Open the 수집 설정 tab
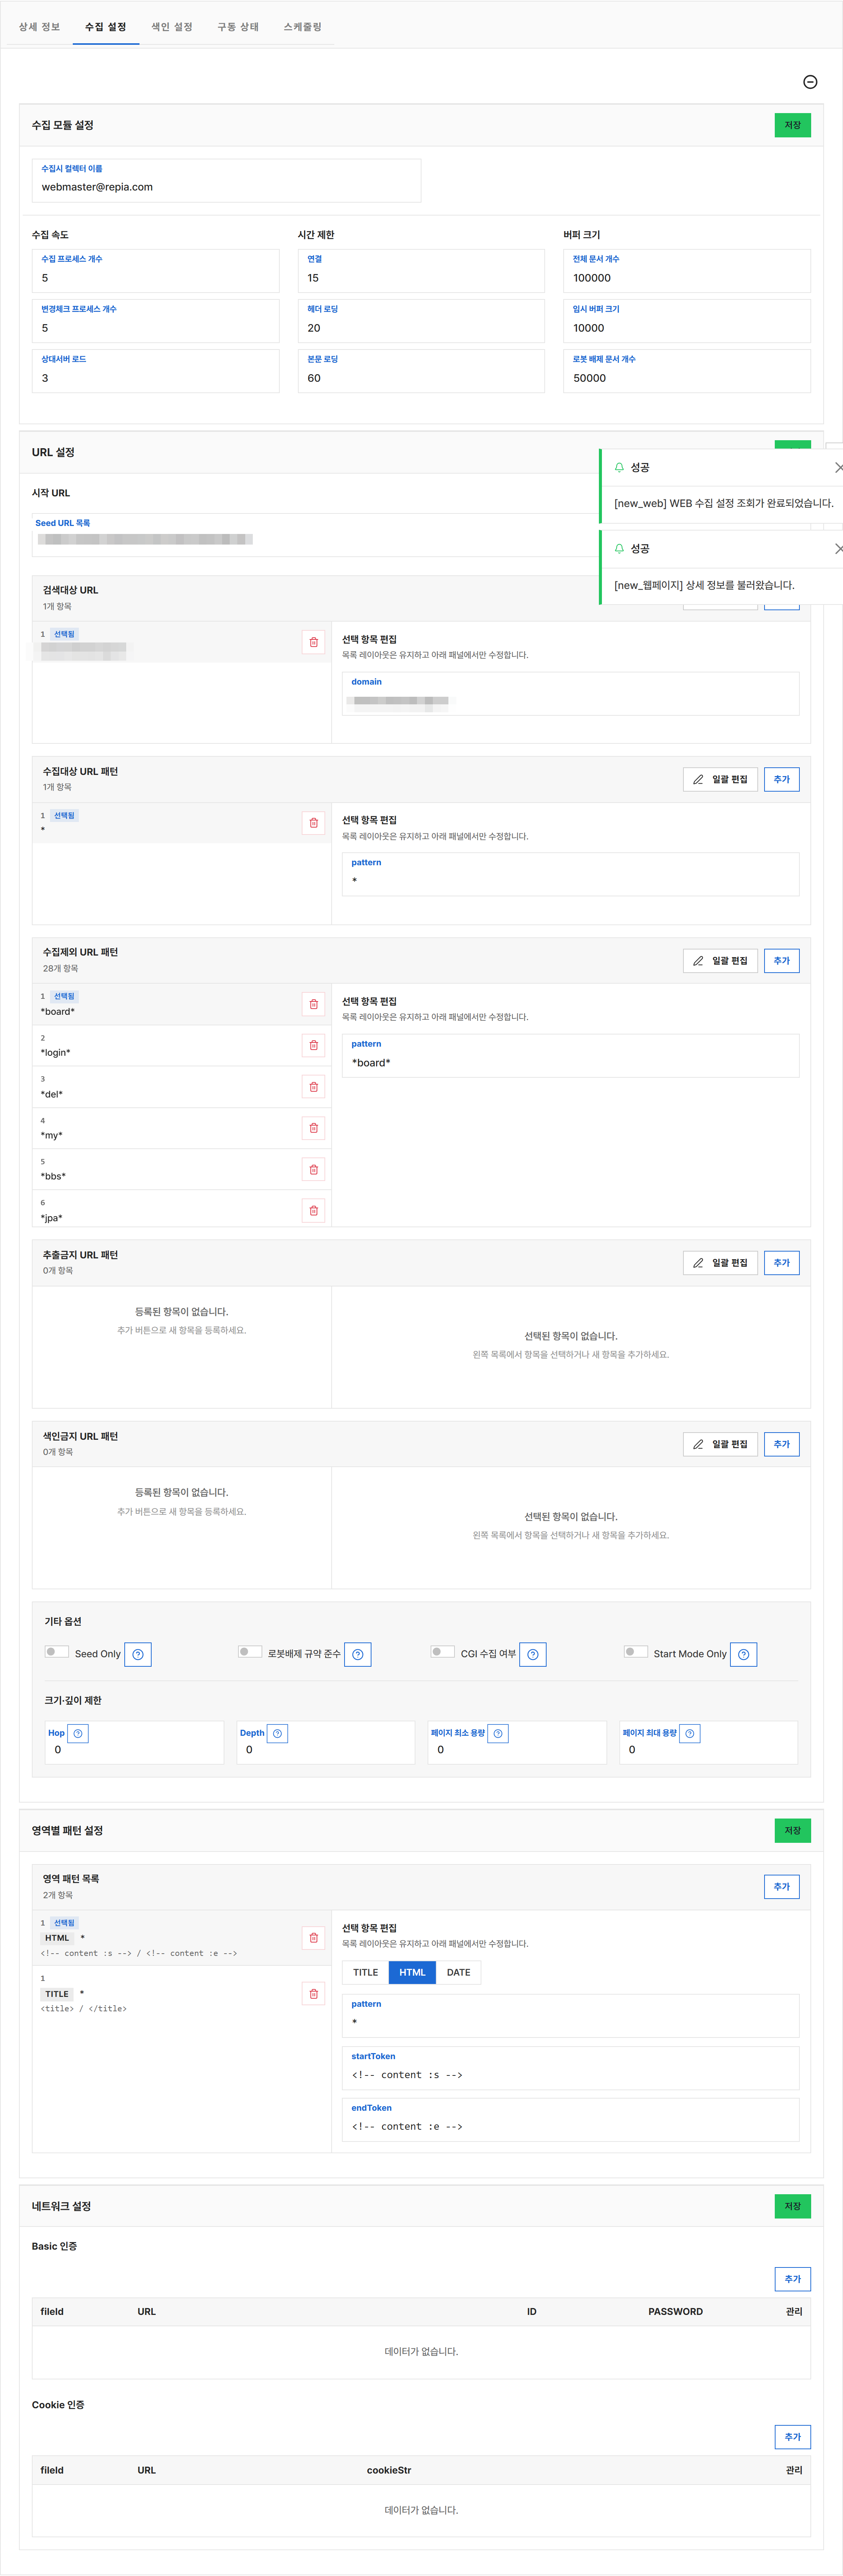This screenshot has height=2576, width=843. click(x=106, y=27)
